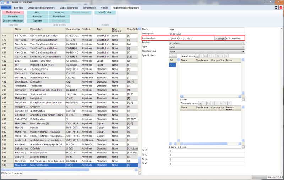Click the Description field with SILAC label
The image size is (284, 180).
click(x=207, y=34)
